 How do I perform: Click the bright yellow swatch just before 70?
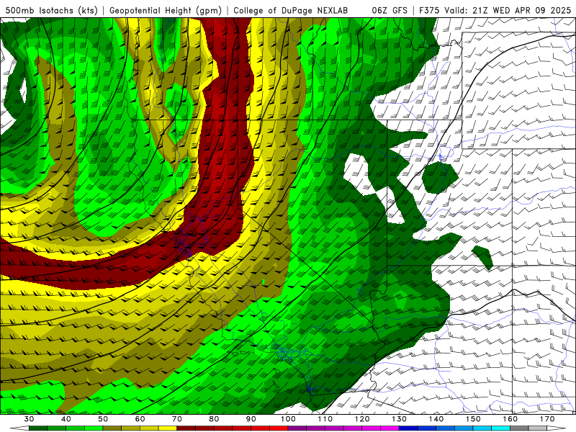[168, 428]
